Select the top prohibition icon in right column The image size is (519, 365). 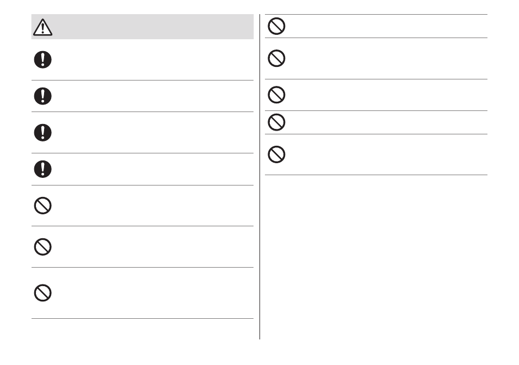[276, 26]
